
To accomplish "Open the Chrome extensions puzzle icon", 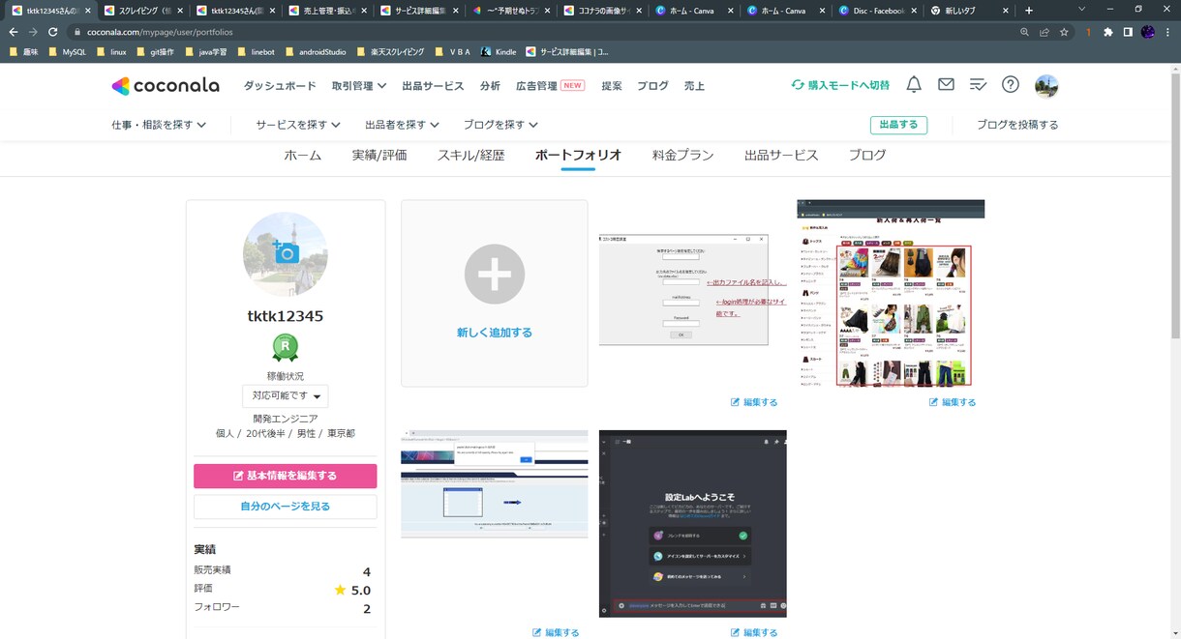I will 1109,32.
